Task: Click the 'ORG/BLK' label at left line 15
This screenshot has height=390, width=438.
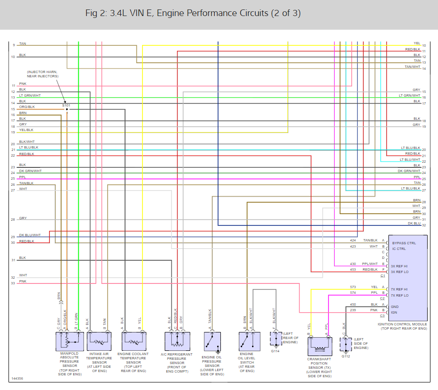Action: (27, 107)
